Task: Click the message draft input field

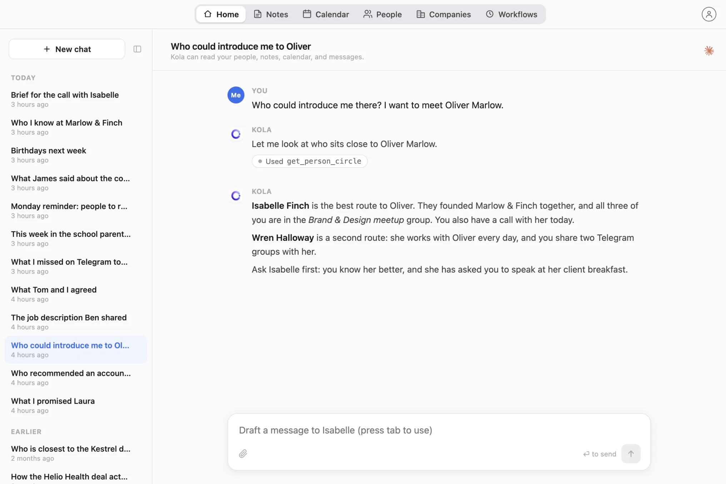Action: pyautogui.click(x=439, y=430)
